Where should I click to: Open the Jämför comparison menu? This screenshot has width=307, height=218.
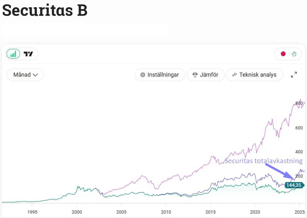click(x=205, y=75)
